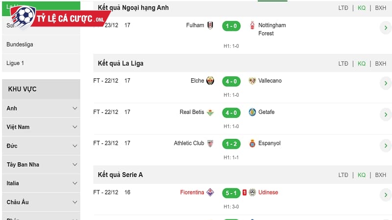
Task: Click the Fiorentina club crest icon
Action: (x=210, y=193)
